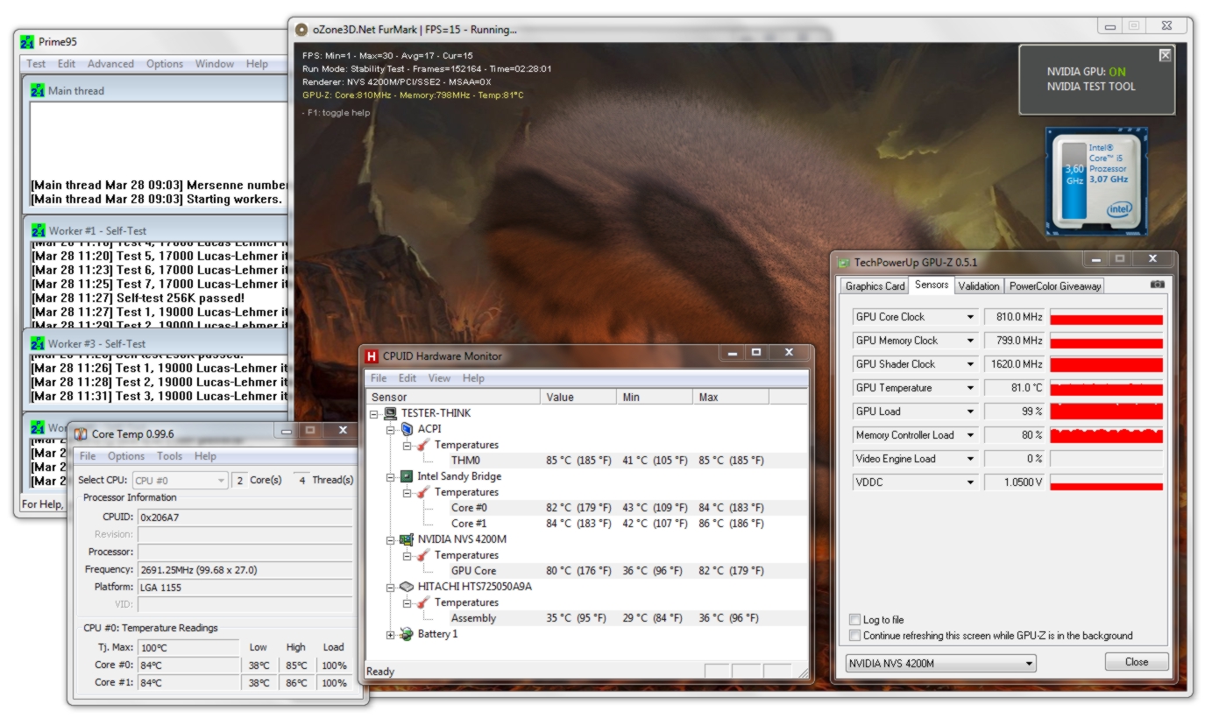Open the Memory Controller Load dropdown
This screenshot has height=725, width=1212.
tap(970, 435)
